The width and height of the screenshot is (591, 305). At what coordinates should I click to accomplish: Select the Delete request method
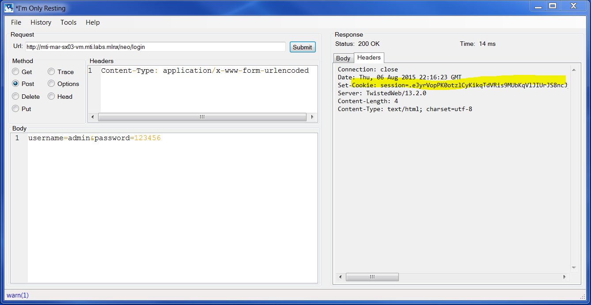[x=15, y=96]
